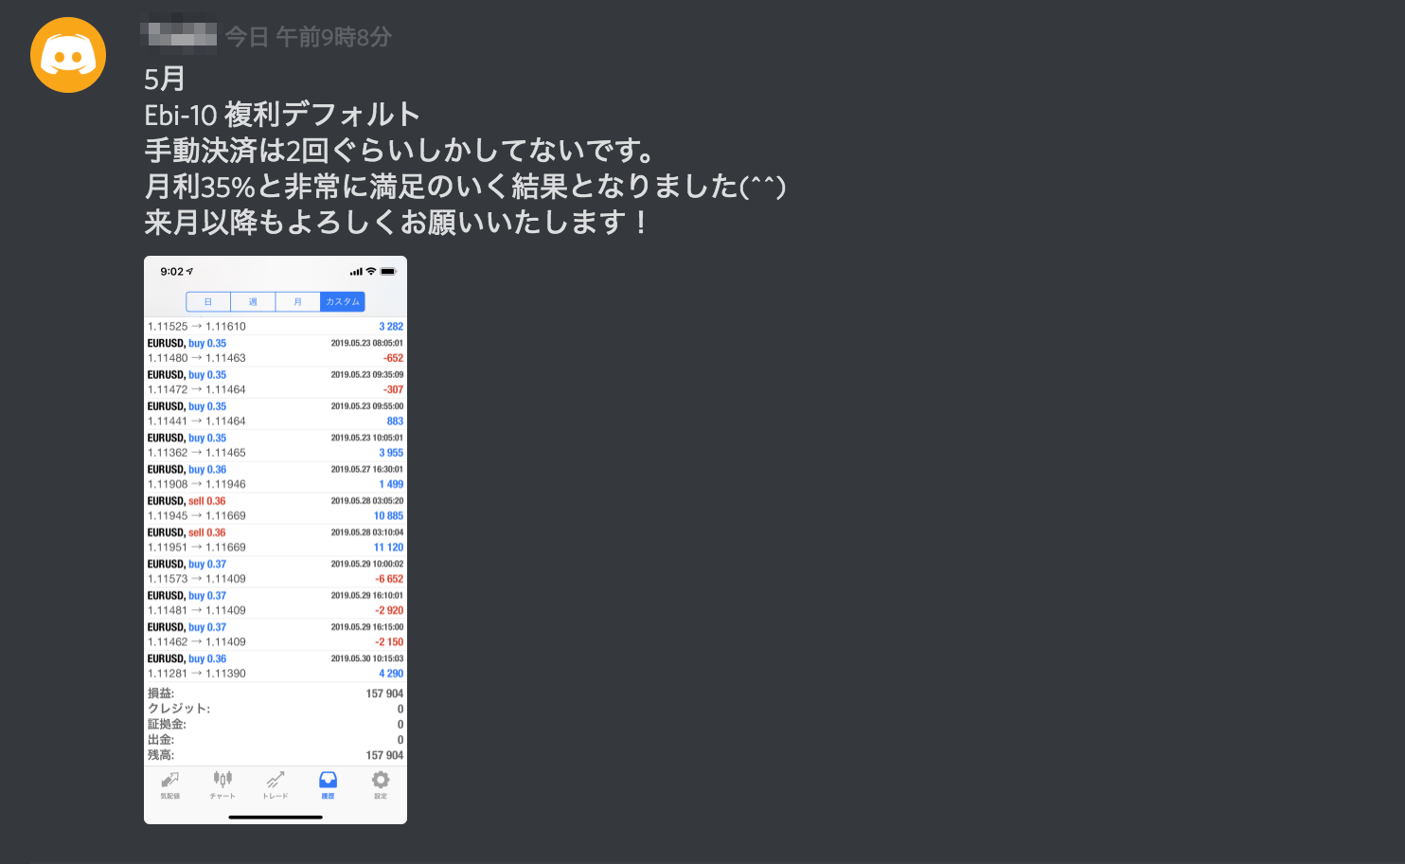This screenshot has width=1405, height=864.
Task: Click the loss value -2 150
Action: click(x=389, y=642)
